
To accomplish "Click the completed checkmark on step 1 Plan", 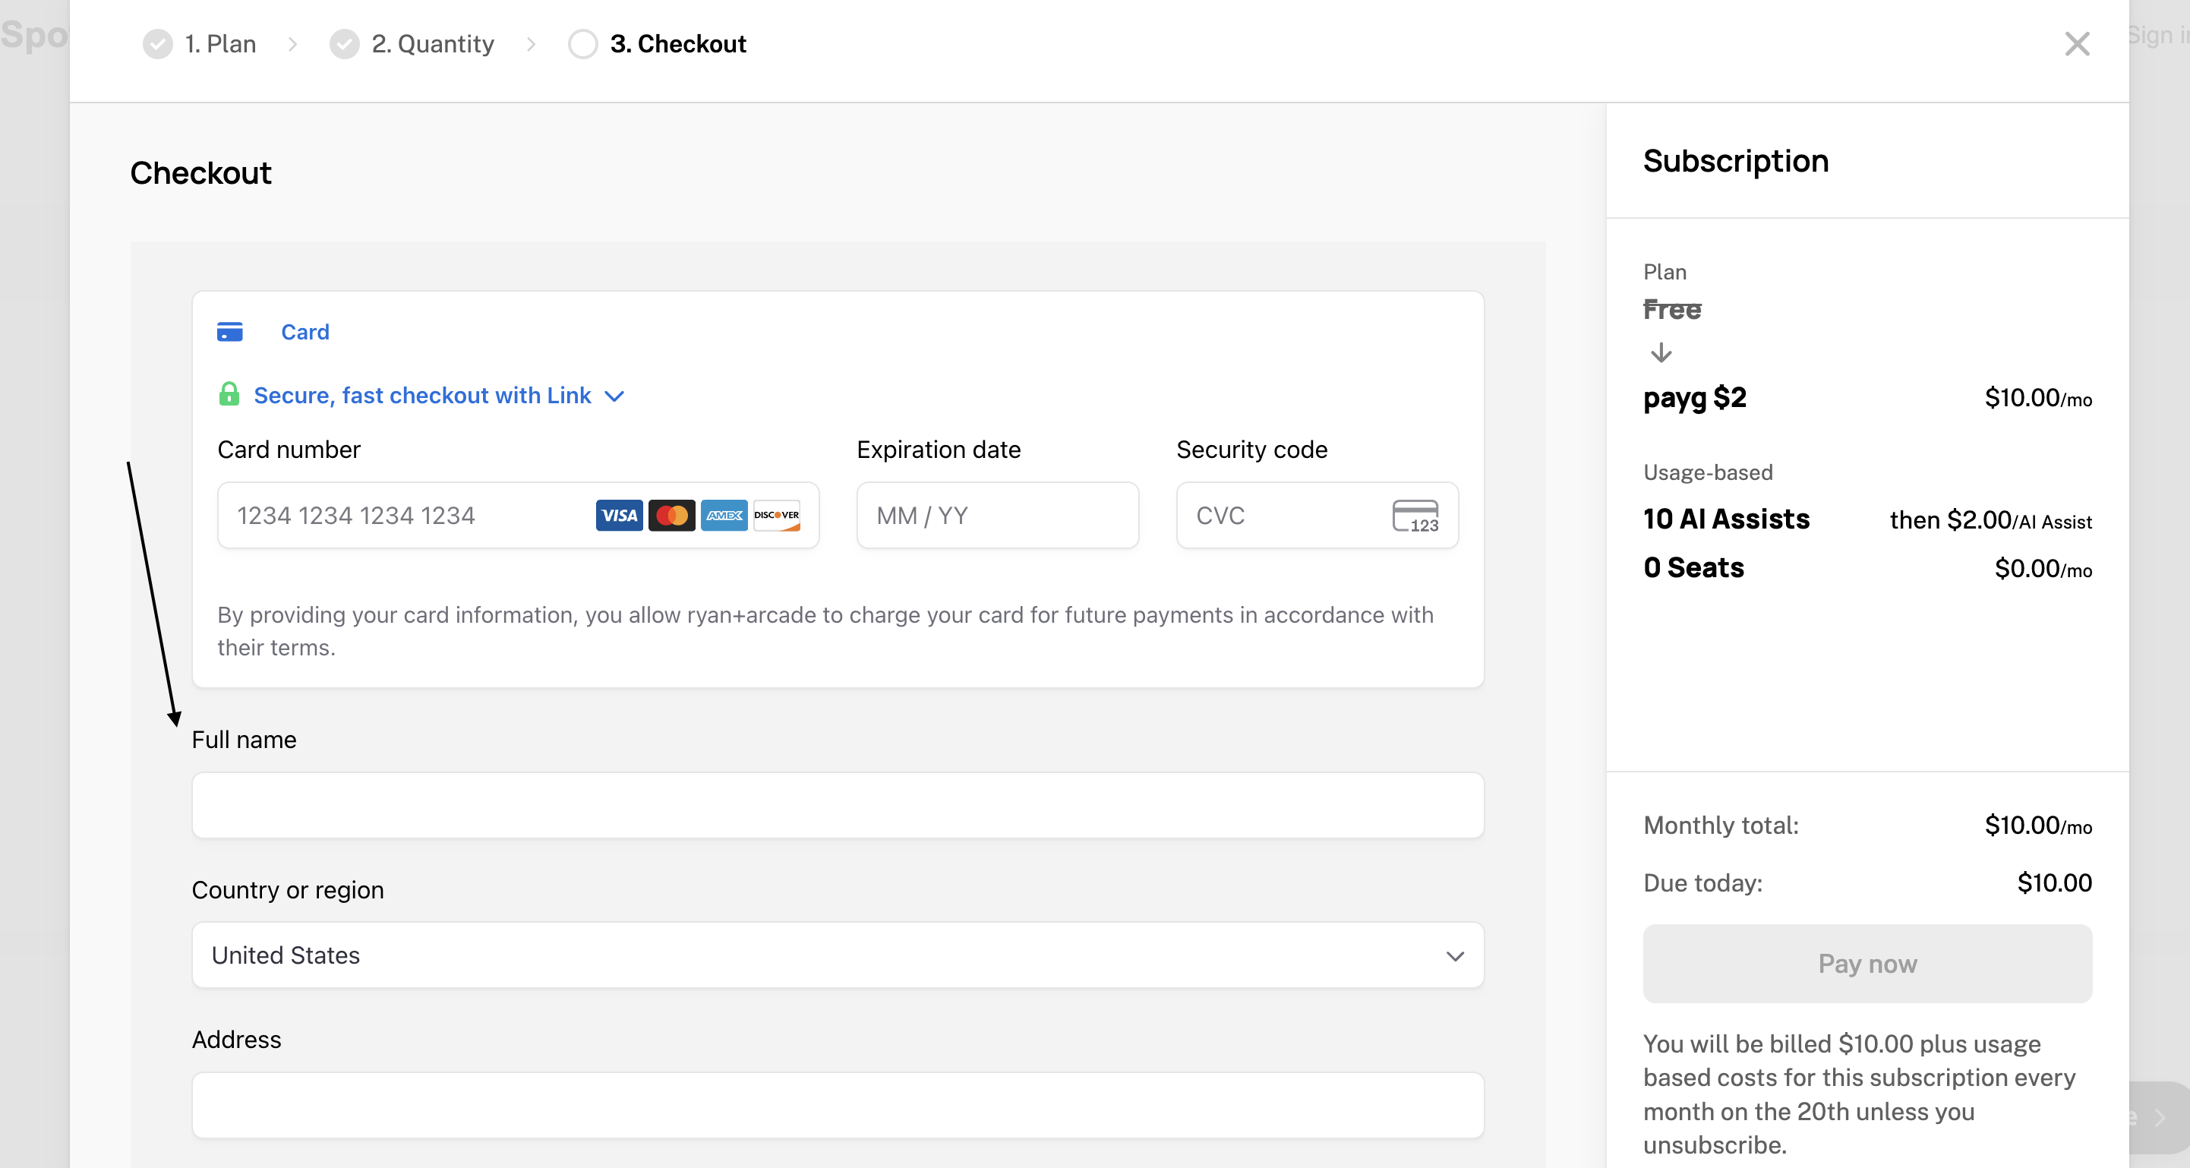I will pyautogui.click(x=157, y=43).
